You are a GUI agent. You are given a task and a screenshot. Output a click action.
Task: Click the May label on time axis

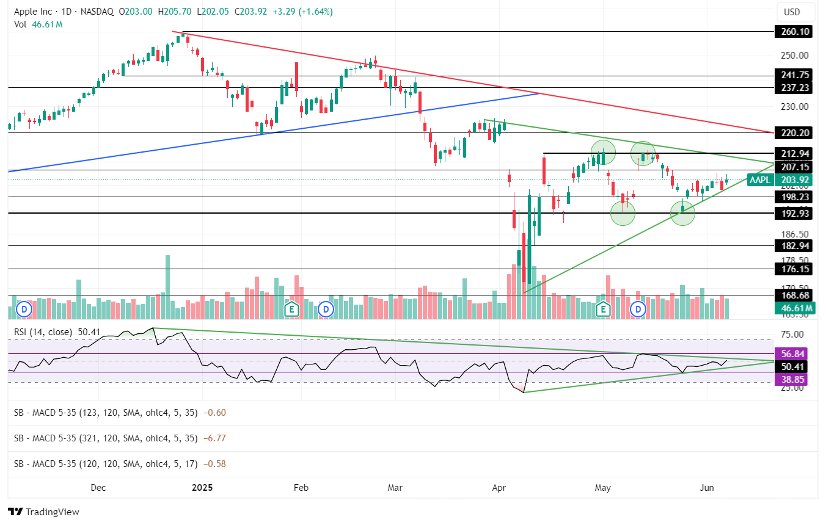pos(603,487)
